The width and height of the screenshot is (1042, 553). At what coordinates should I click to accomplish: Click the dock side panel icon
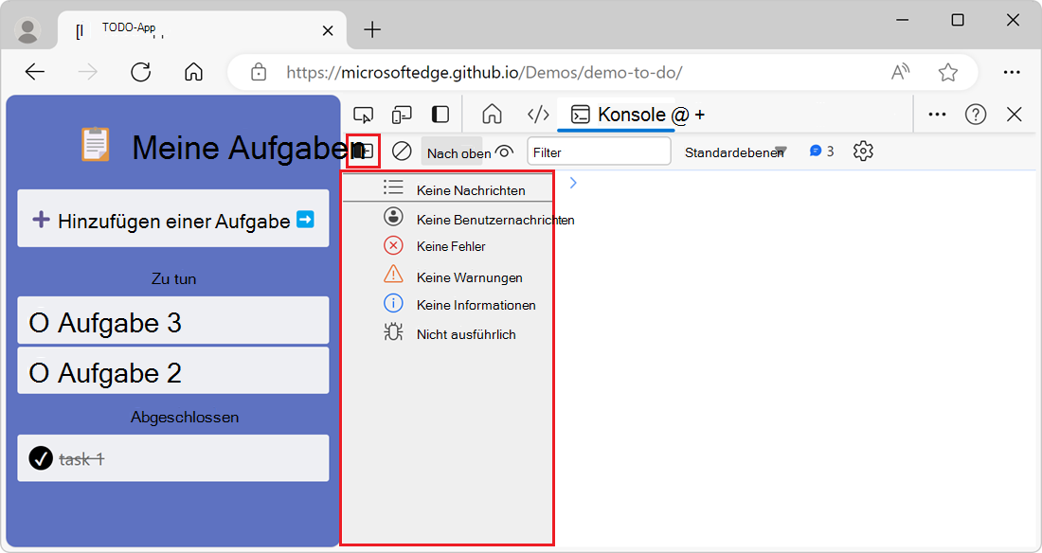click(440, 115)
